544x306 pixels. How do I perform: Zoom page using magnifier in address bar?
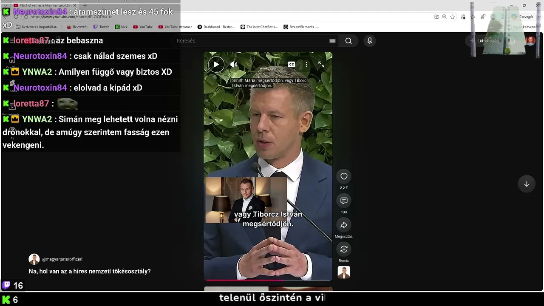444,17
